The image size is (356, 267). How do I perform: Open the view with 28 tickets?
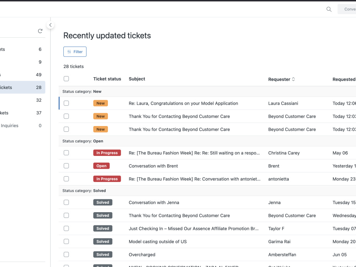tap(22, 88)
